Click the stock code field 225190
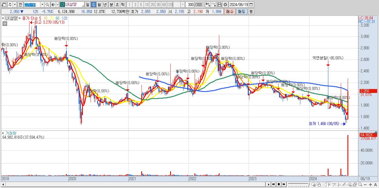This screenshot has width=379, height=188. coord(32,5)
